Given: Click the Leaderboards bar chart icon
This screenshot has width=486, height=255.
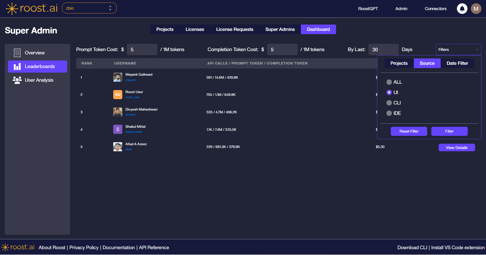Looking at the screenshot, I should [x=17, y=66].
